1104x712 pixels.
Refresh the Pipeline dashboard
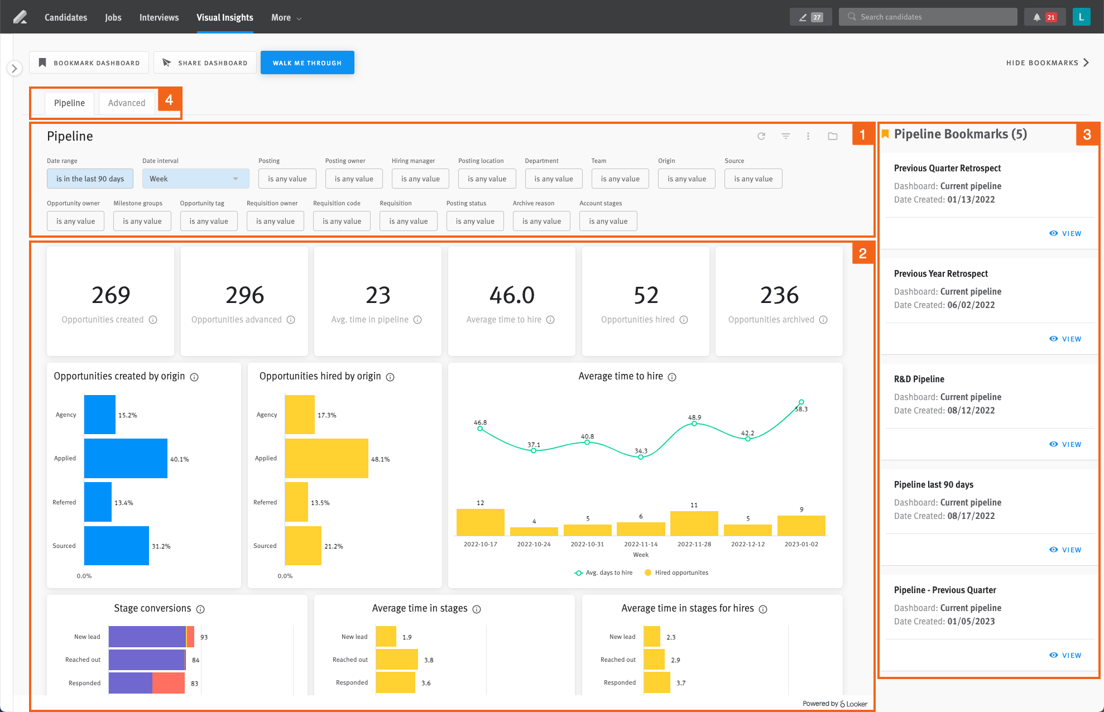(761, 136)
